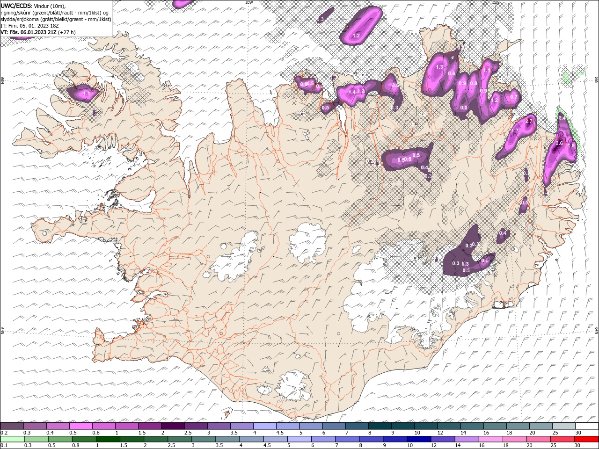
Task: Click the white 30 swatch in upper legend
Action: pos(587,426)
